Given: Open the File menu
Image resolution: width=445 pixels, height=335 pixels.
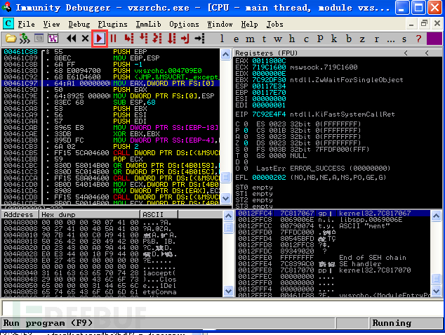Looking at the screenshot, I should tap(26, 24).
